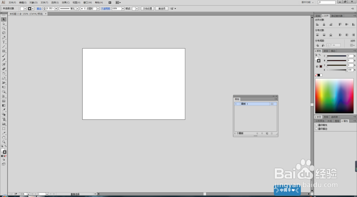
Task: Open the 效果(C) menu
Action: pyautogui.click(x=66, y=3)
